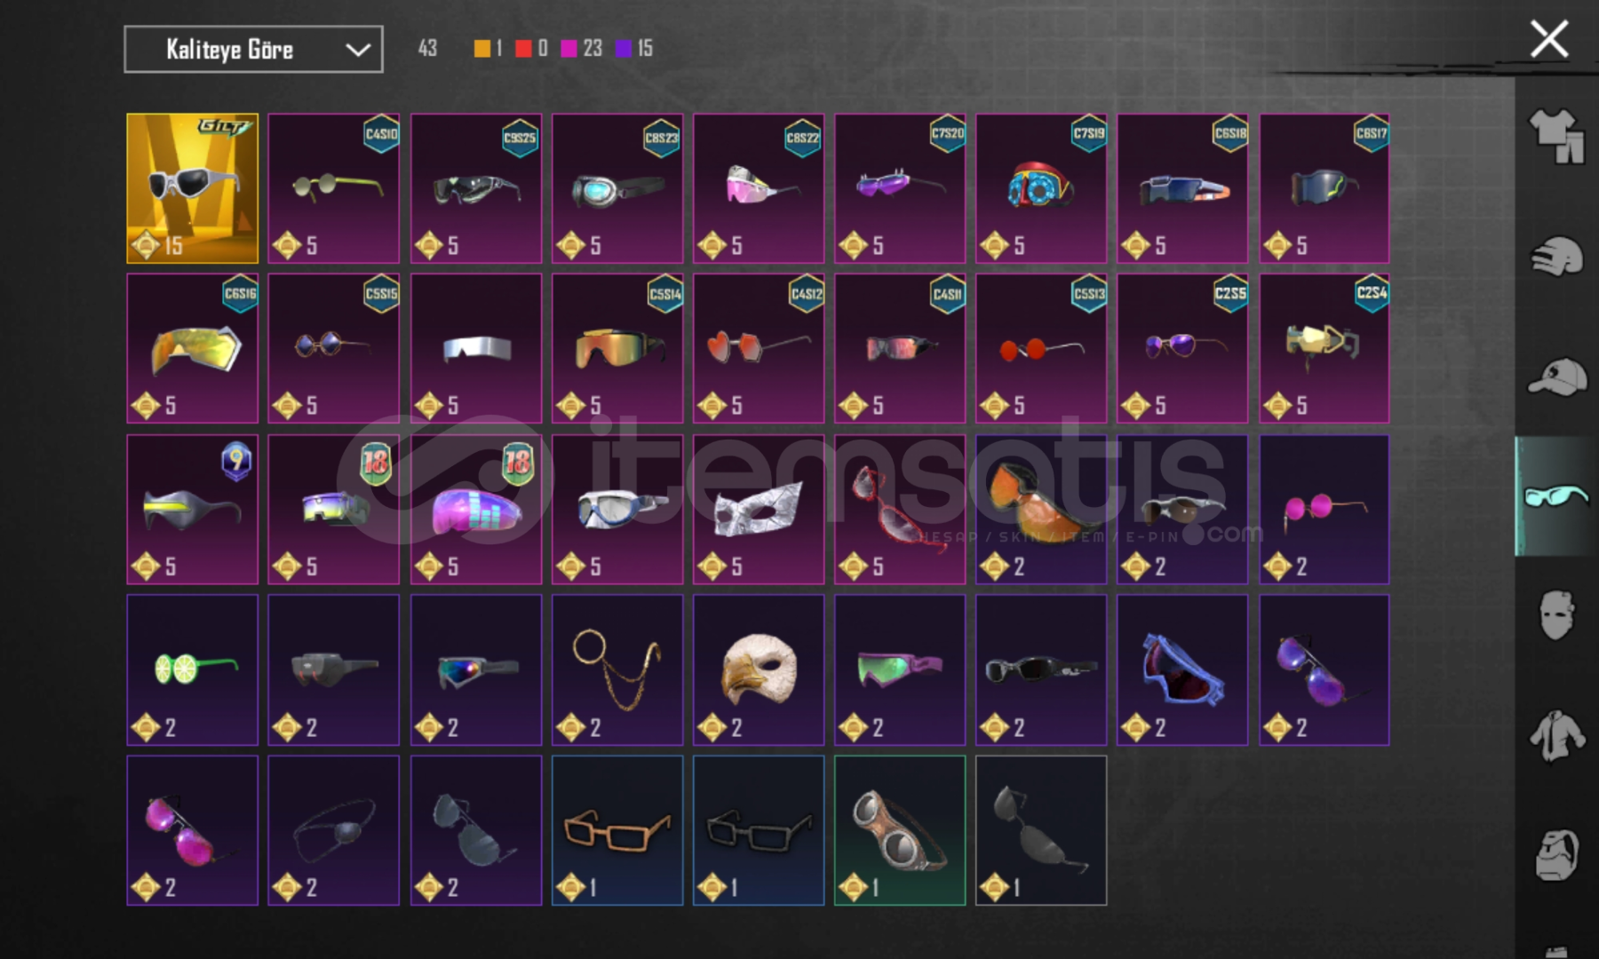Choose the C4S10 round yellow glasses
The height and width of the screenshot is (959, 1599).
click(x=334, y=188)
